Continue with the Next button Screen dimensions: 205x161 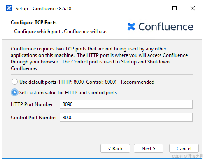tap(149, 148)
